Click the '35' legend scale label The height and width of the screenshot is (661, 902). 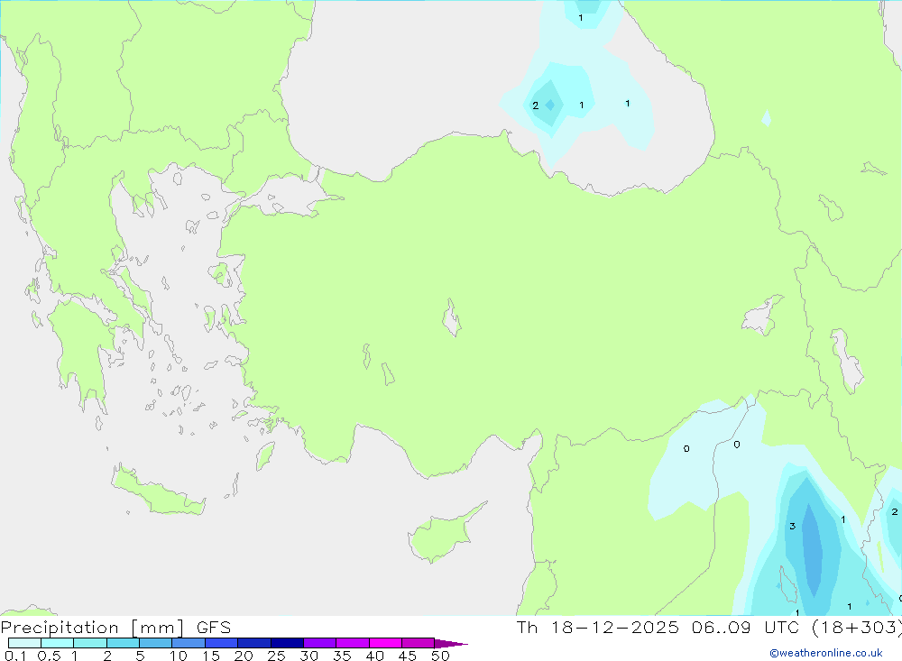pyautogui.click(x=342, y=656)
